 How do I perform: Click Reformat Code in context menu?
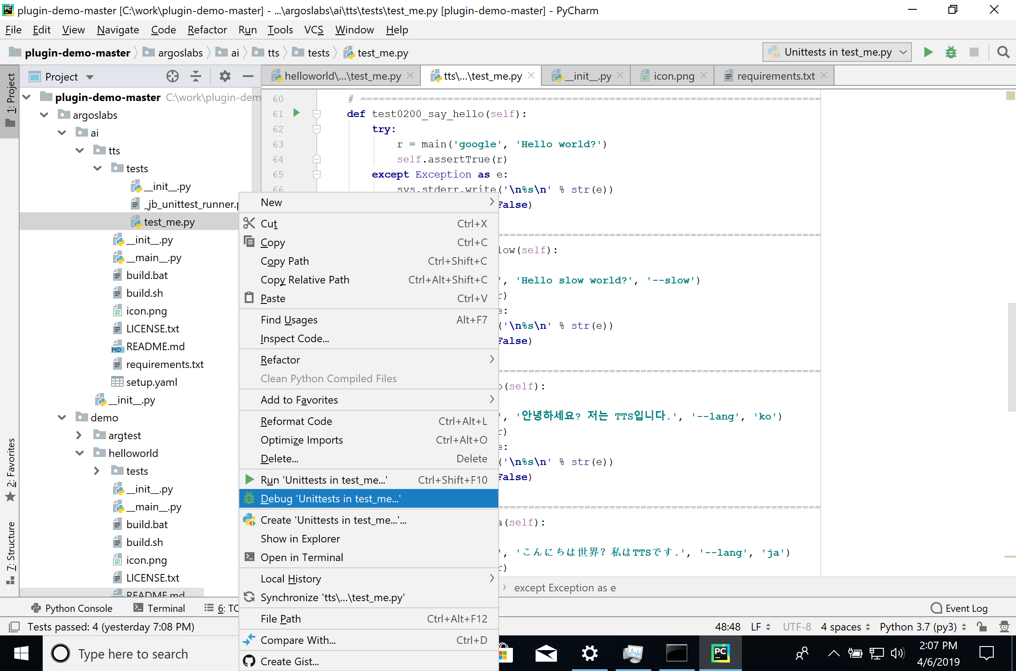369,421
